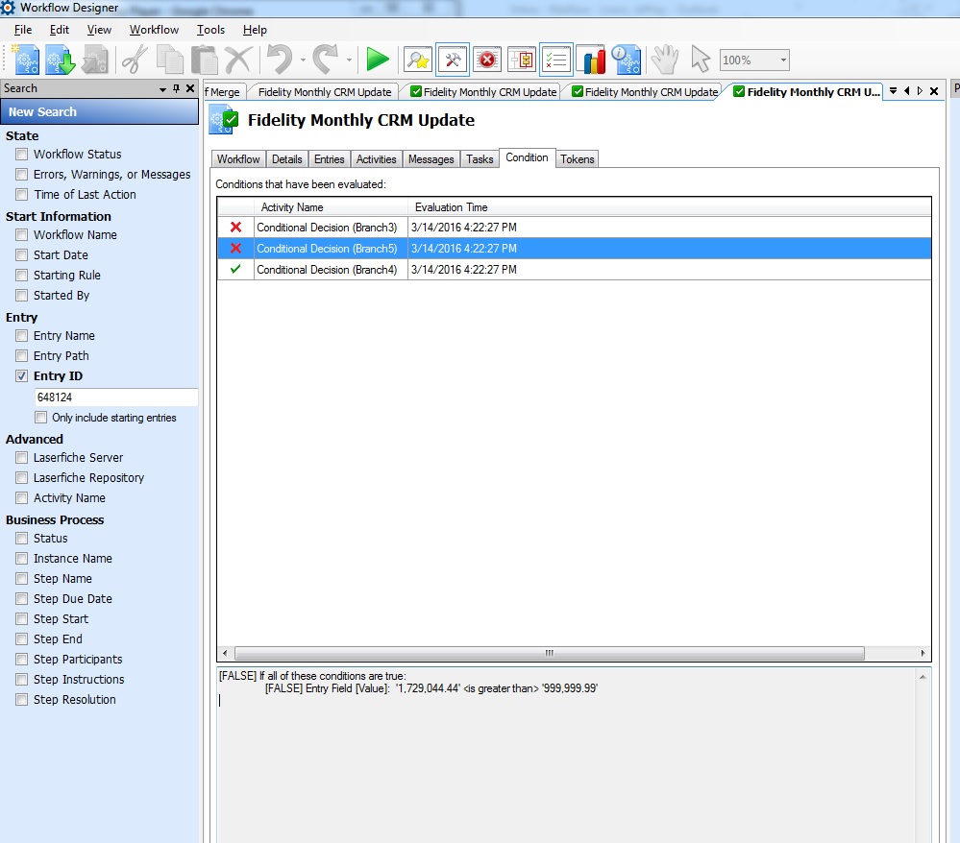Switch to the Tokens tab

[578, 159]
